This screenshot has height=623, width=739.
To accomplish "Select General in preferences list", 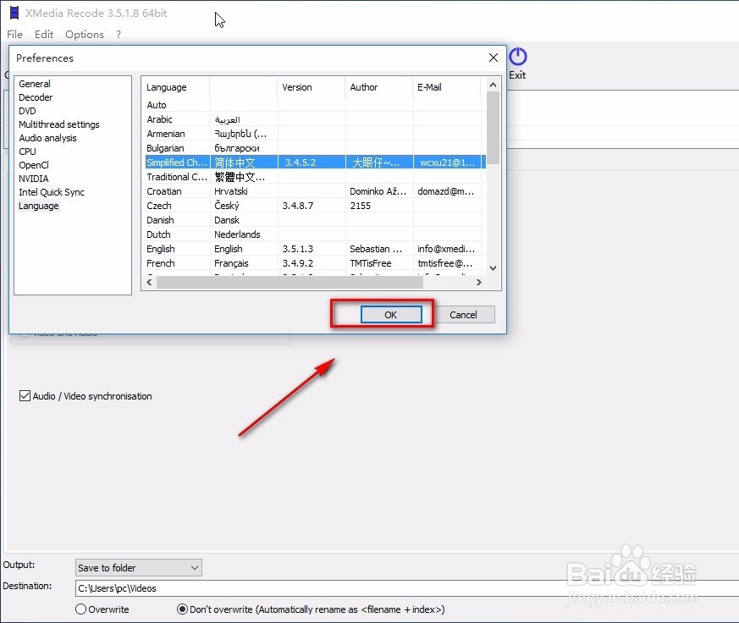I will click(35, 84).
